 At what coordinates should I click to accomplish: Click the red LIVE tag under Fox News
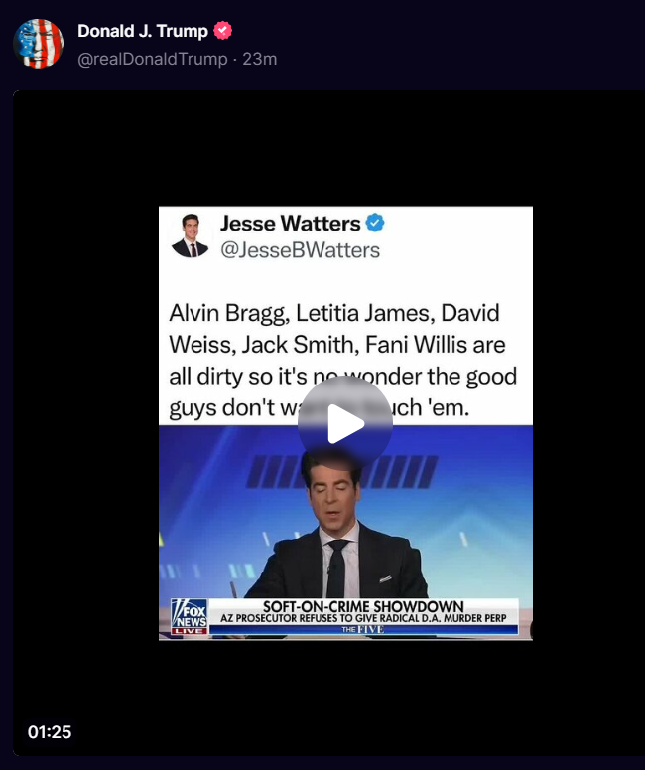[189, 631]
